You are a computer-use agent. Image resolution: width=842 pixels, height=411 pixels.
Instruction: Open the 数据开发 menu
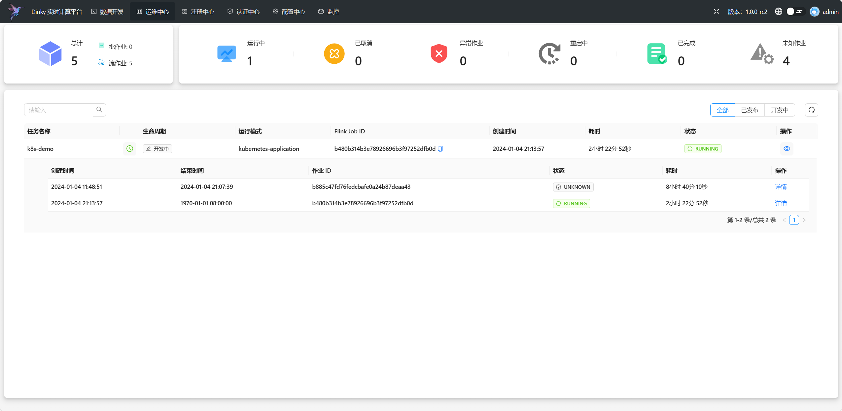click(107, 12)
